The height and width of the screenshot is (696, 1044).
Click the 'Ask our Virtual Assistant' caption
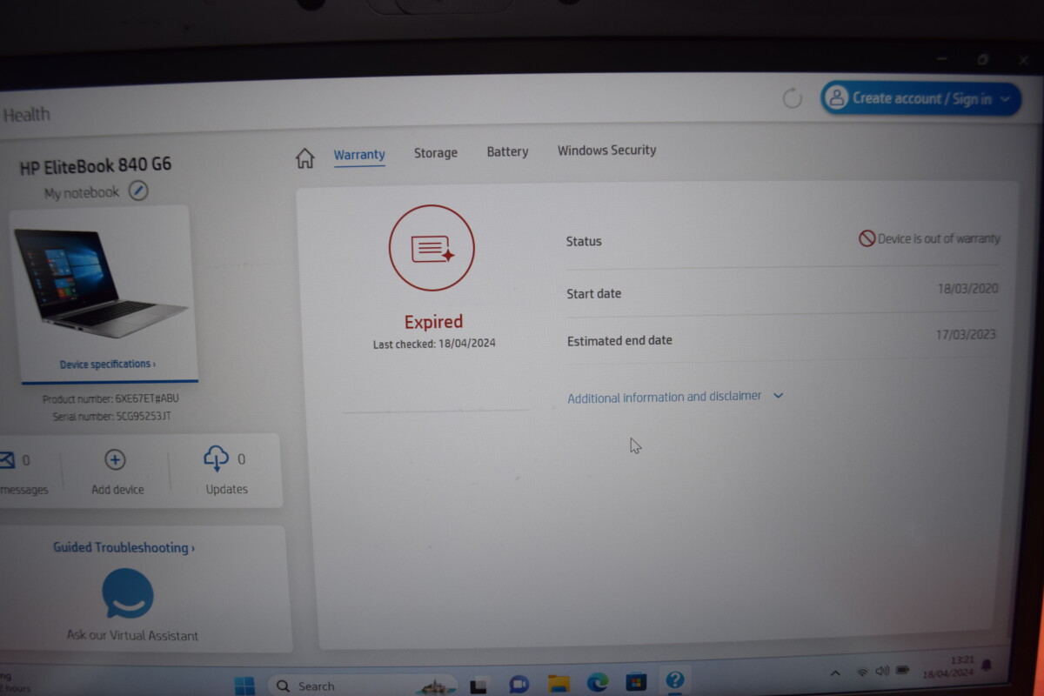[132, 635]
